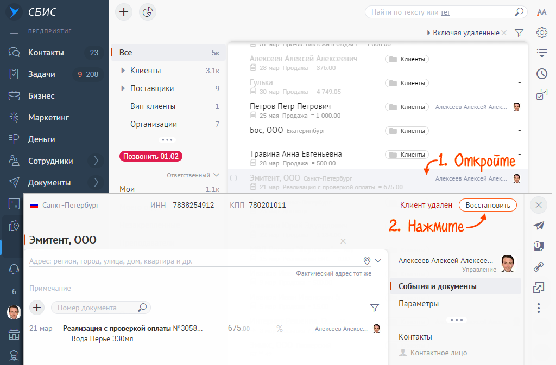556x365 pixels.
Task: Remove the Включая удаленные filter
Action: pyautogui.click(x=504, y=33)
